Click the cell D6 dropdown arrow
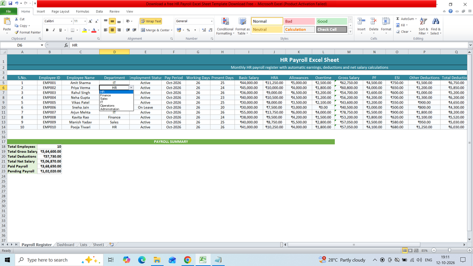This screenshot has height=266, width=473. point(131,88)
